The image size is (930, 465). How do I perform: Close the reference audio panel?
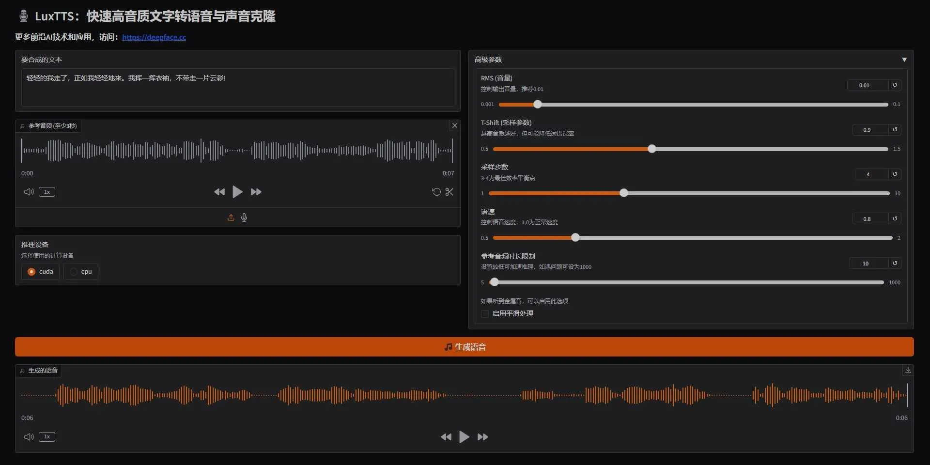tap(454, 125)
